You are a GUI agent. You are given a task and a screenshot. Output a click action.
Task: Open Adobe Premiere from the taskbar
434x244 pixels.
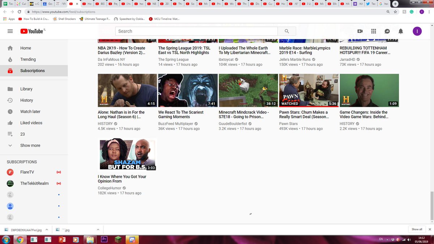pyautogui.click(x=105, y=239)
